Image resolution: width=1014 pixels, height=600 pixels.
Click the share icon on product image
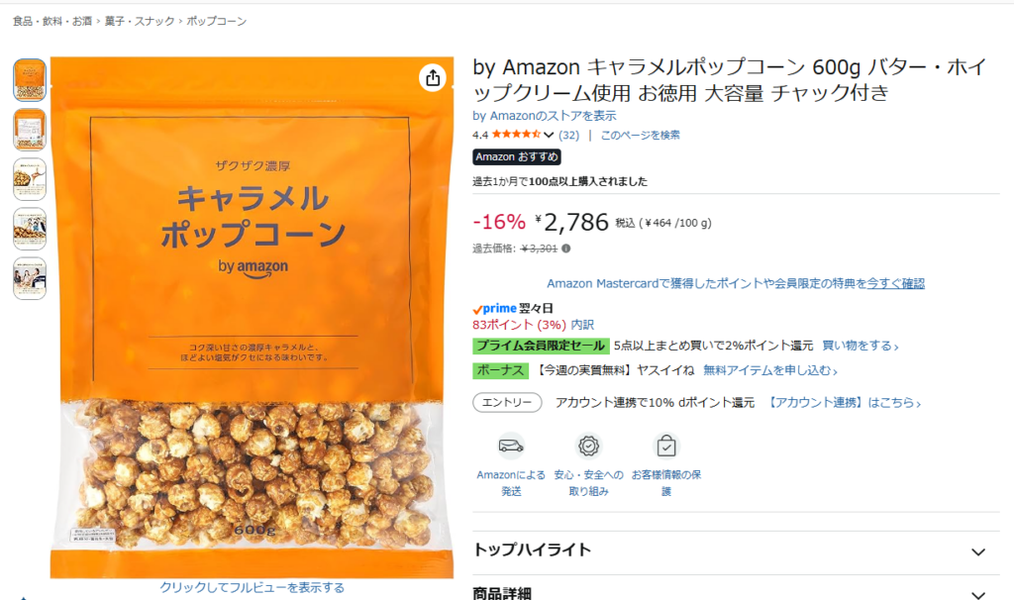[433, 78]
